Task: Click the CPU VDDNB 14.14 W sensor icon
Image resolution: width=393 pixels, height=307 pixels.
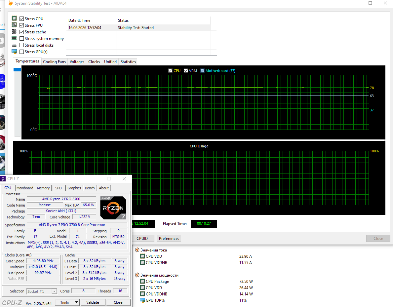Action: [x=142, y=294]
